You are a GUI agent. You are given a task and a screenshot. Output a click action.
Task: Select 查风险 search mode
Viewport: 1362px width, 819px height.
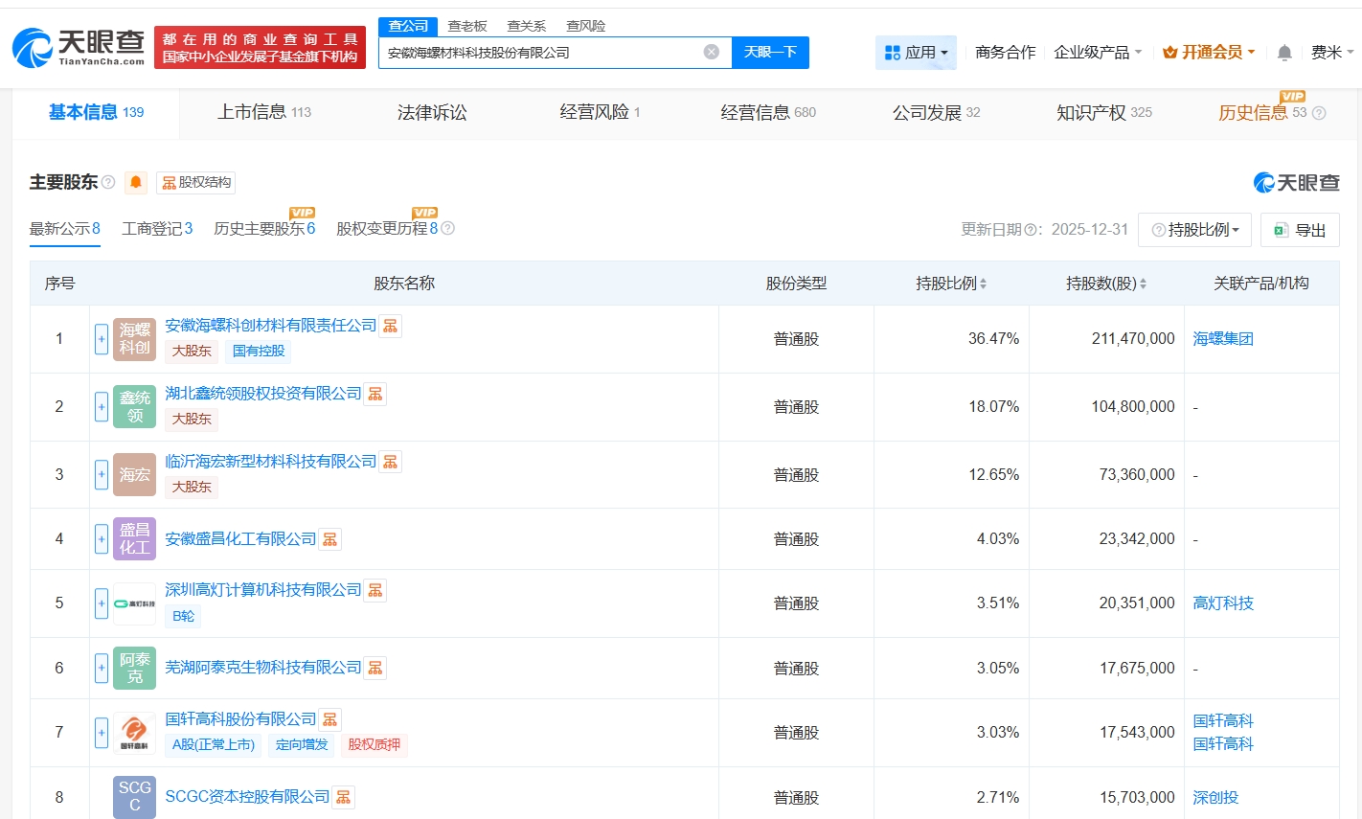tap(586, 26)
